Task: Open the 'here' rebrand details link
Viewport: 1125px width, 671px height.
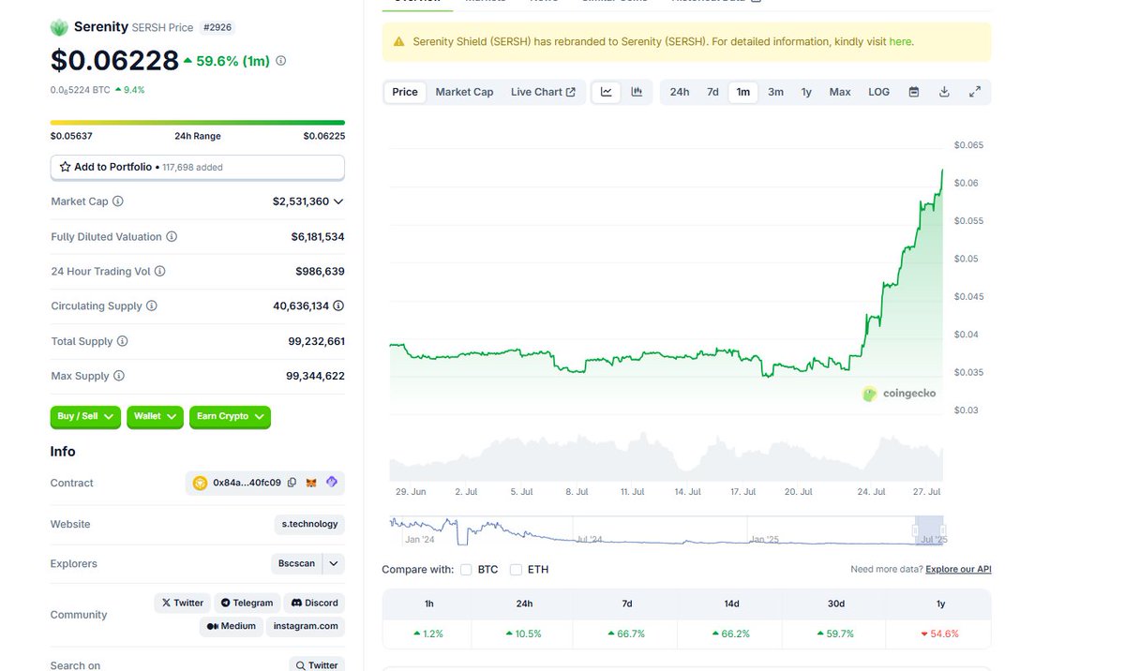Action: pos(900,42)
